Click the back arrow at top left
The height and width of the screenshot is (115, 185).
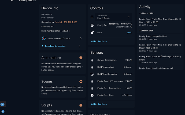click(12, 1)
